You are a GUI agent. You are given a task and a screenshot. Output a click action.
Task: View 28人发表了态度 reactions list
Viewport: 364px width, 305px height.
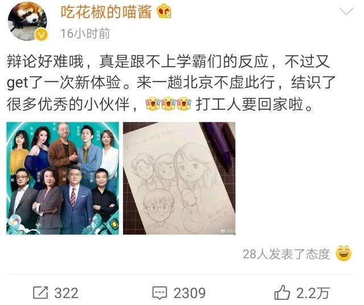pos(287,254)
